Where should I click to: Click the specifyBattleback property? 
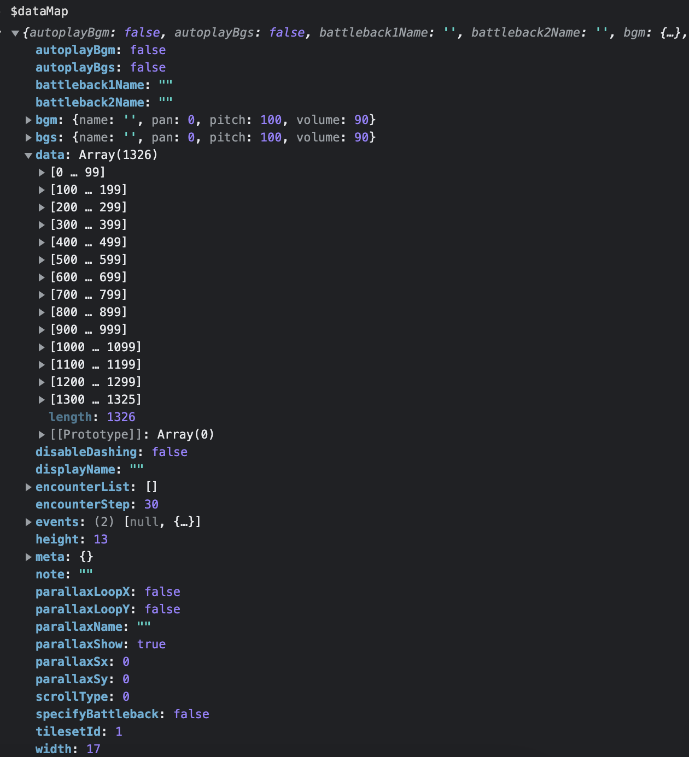point(97,714)
